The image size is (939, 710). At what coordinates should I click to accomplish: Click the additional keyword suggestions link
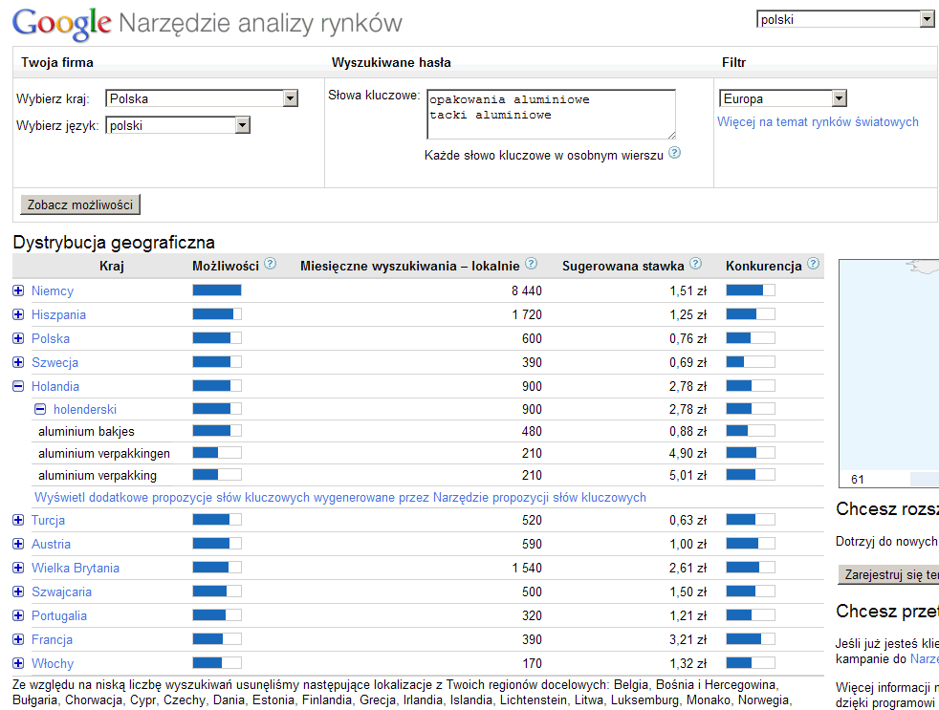(x=339, y=498)
